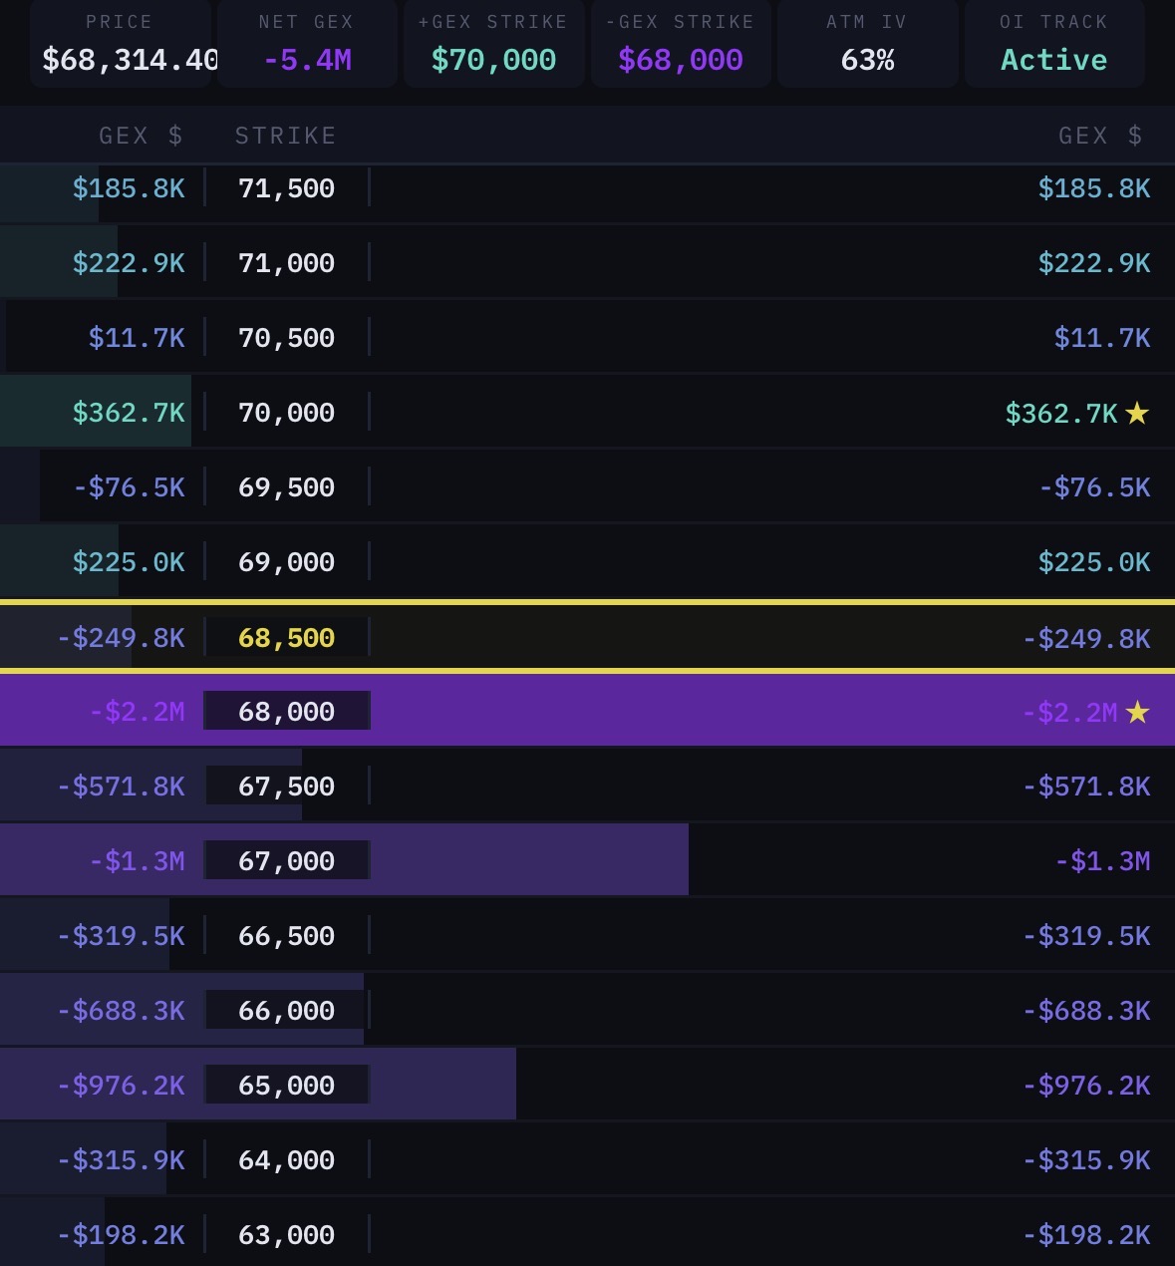This screenshot has width=1175, height=1266.
Task: Click the -GEX STRIKE $68,000 tile
Action: coord(680,42)
